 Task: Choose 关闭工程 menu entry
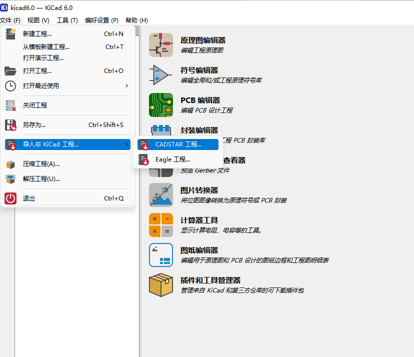tap(67, 105)
